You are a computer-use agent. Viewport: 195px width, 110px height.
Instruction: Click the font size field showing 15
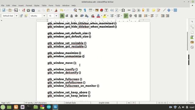[x=51, y=16]
